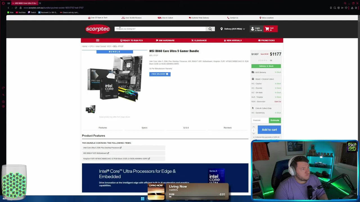Open the Clearance menu
This screenshot has width=360, height=202.
click(199, 40)
